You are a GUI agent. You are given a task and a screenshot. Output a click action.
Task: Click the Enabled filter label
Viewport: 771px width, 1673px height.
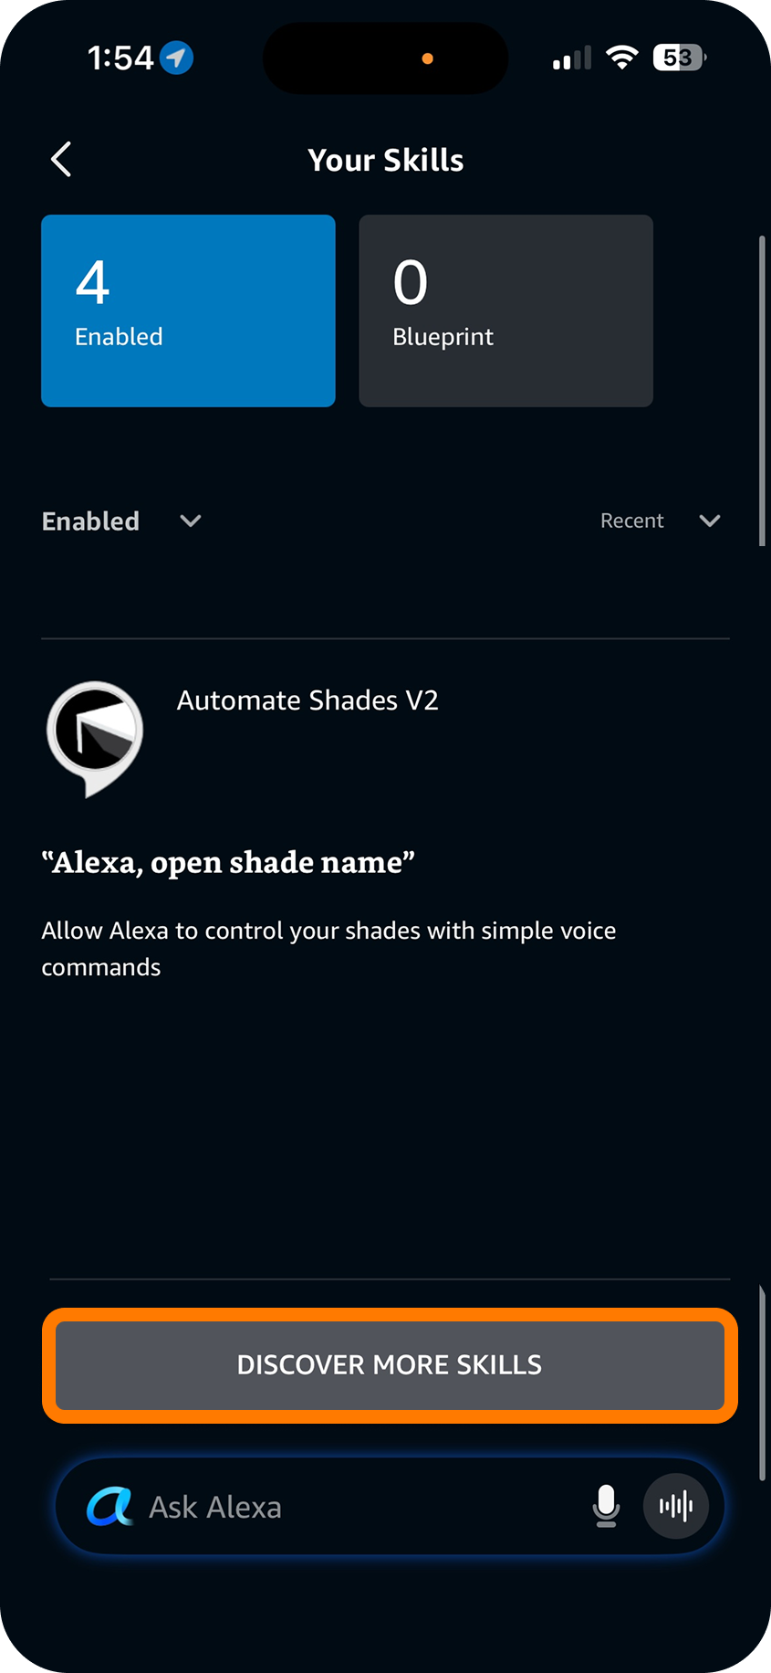click(x=90, y=521)
